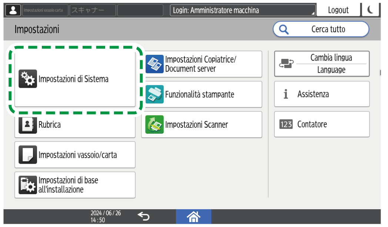Select the Language label

pos(331,70)
